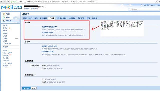Open 反馈建议 link at top right

(147, 5)
